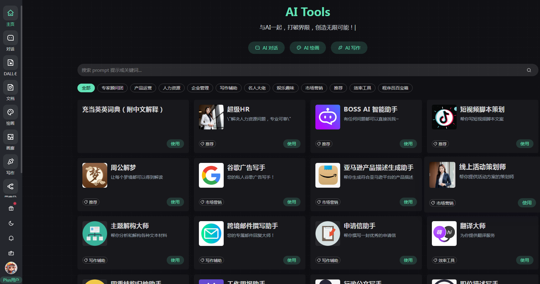Image resolution: width=540 pixels, height=284 pixels.
Task: Click 效率工具 tag on 翻译大师 card
Action: click(444, 260)
